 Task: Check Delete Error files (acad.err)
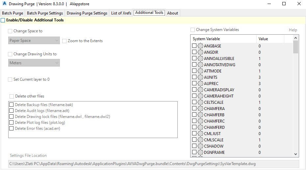[11, 128]
